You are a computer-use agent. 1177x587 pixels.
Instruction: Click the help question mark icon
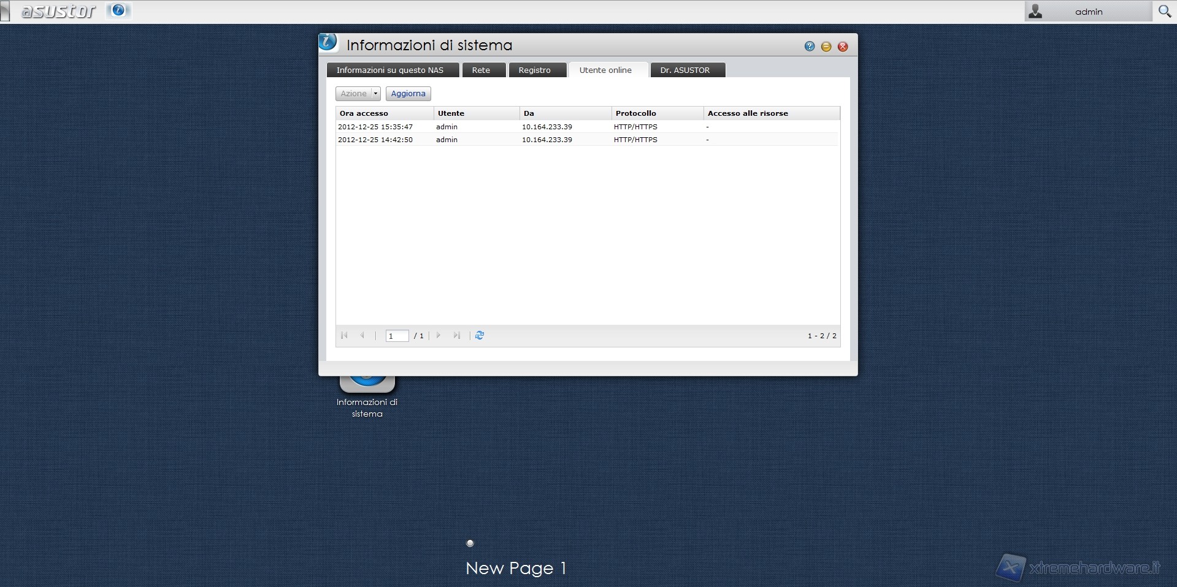(x=810, y=47)
